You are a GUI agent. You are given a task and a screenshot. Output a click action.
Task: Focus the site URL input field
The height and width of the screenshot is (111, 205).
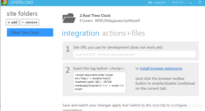134,54
